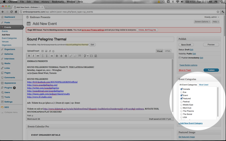
Task: Toggle bold formatting in editor toolbar
Action: tap(29, 56)
